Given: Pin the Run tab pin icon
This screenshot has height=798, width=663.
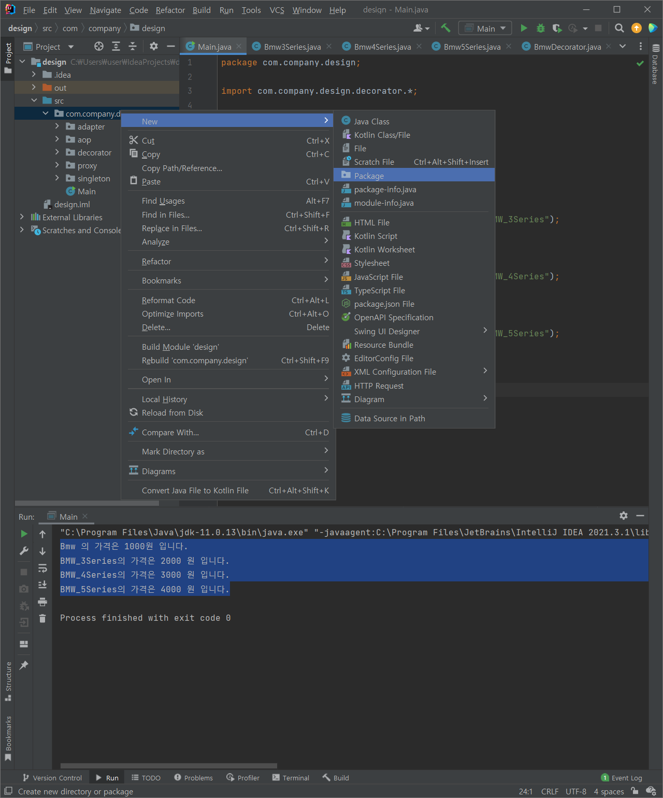Looking at the screenshot, I should (x=24, y=665).
